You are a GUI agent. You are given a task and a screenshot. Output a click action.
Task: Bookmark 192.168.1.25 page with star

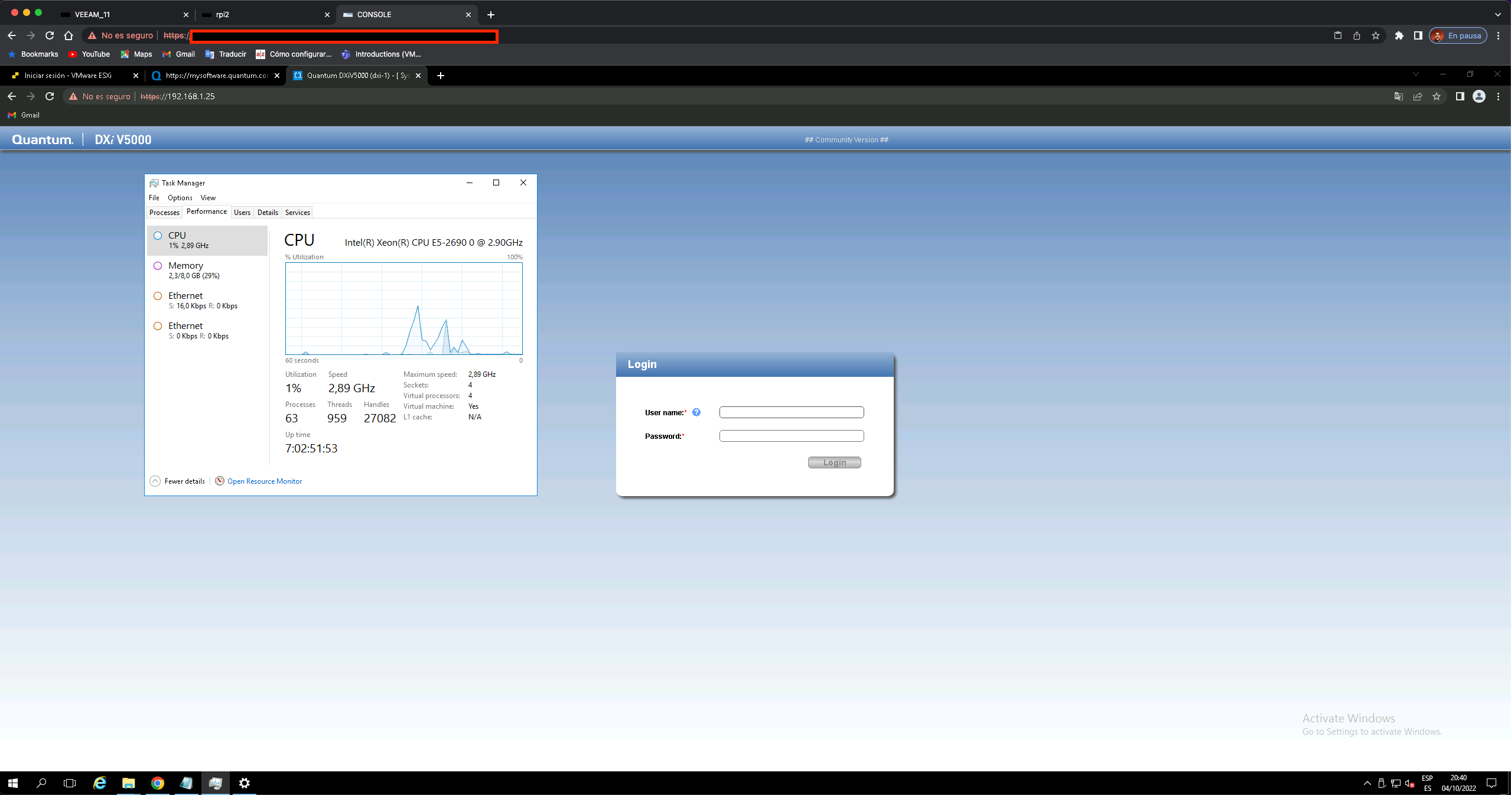pos(1437,96)
